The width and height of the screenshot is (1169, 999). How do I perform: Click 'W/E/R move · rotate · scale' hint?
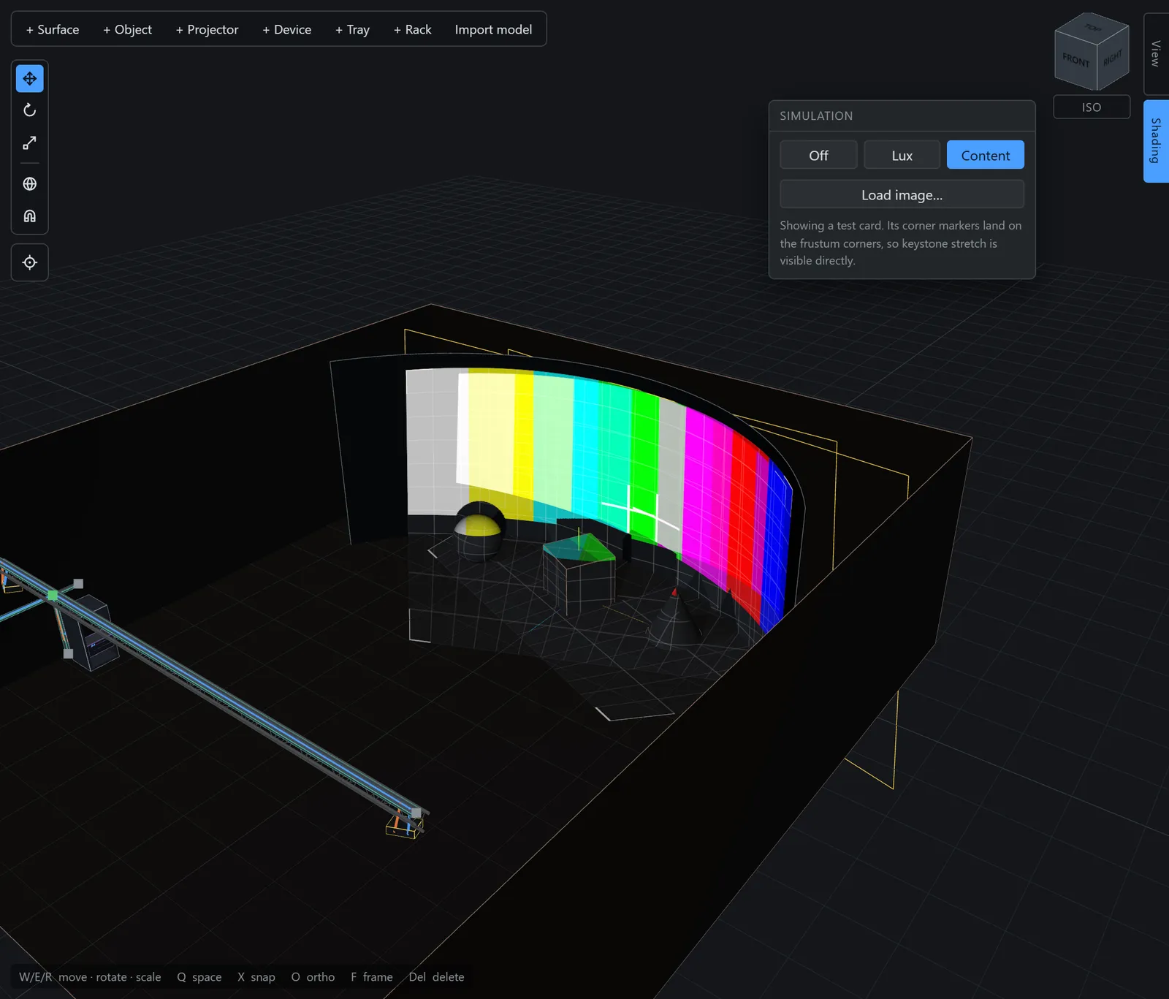90,977
